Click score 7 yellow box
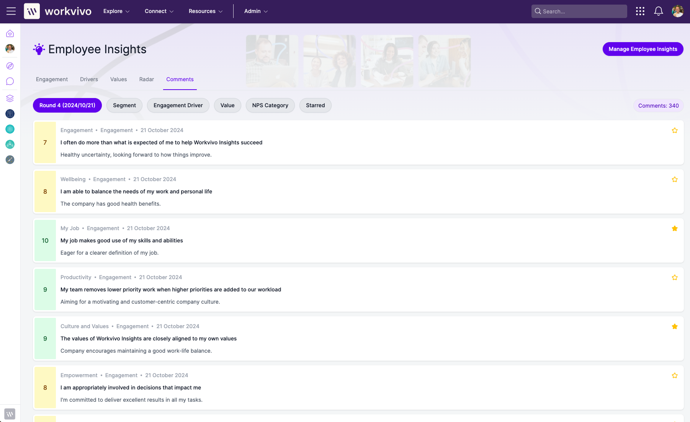 45,142
